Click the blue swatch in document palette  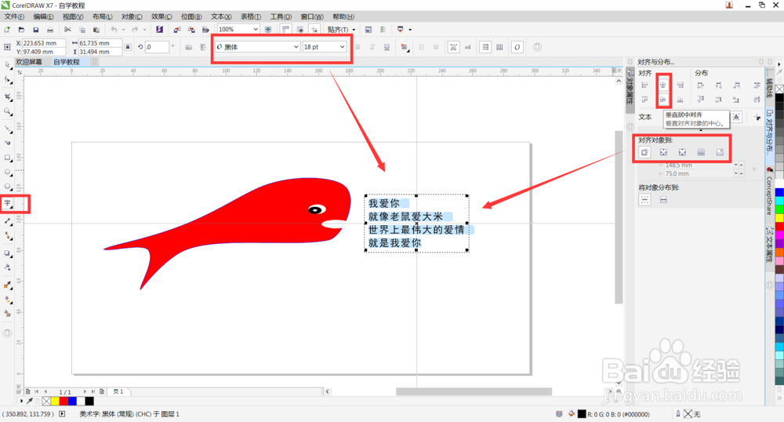point(72,401)
